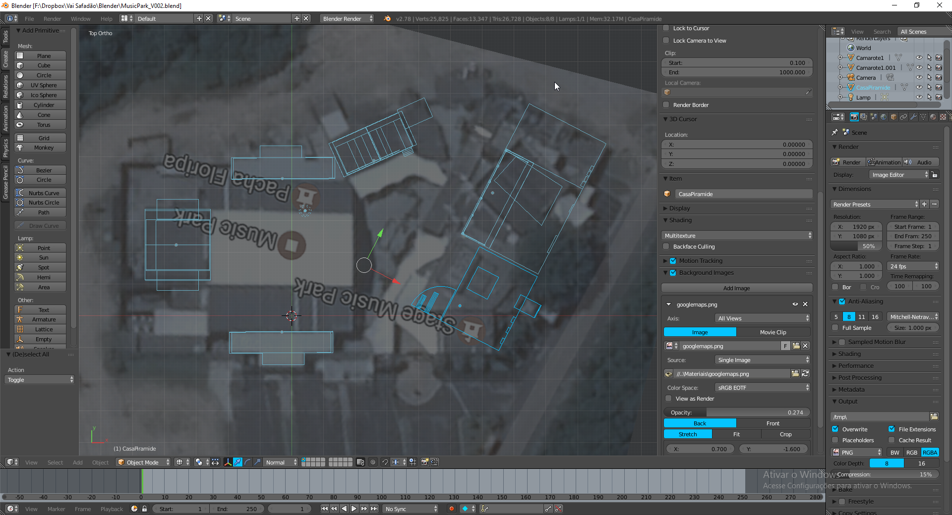
Task: Enable Render Border checkbox
Action: point(666,105)
